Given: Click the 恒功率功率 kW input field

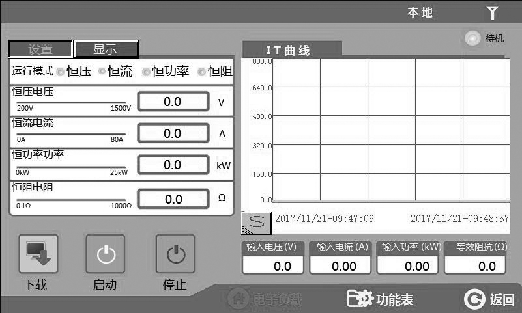Looking at the screenshot, I should pyautogui.click(x=173, y=165).
